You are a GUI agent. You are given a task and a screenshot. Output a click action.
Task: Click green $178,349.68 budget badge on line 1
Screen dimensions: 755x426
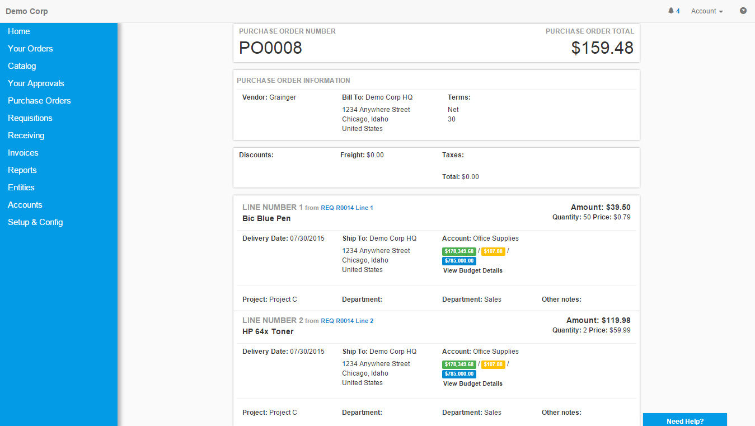(459, 251)
